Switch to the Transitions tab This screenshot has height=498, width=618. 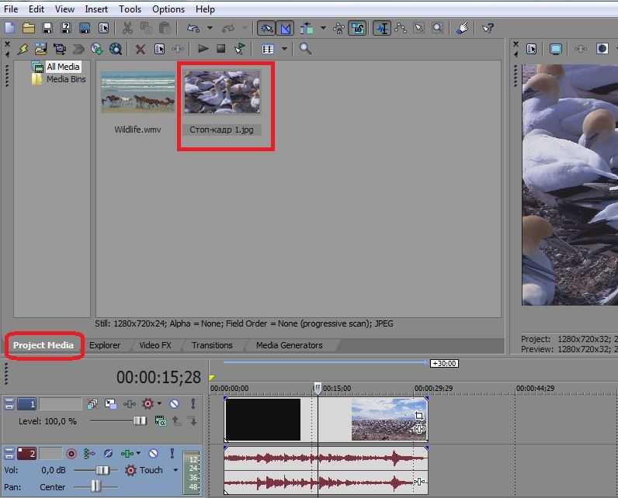click(x=212, y=345)
